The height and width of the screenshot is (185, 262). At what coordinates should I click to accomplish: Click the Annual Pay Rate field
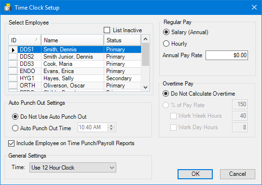click(x=227, y=55)
